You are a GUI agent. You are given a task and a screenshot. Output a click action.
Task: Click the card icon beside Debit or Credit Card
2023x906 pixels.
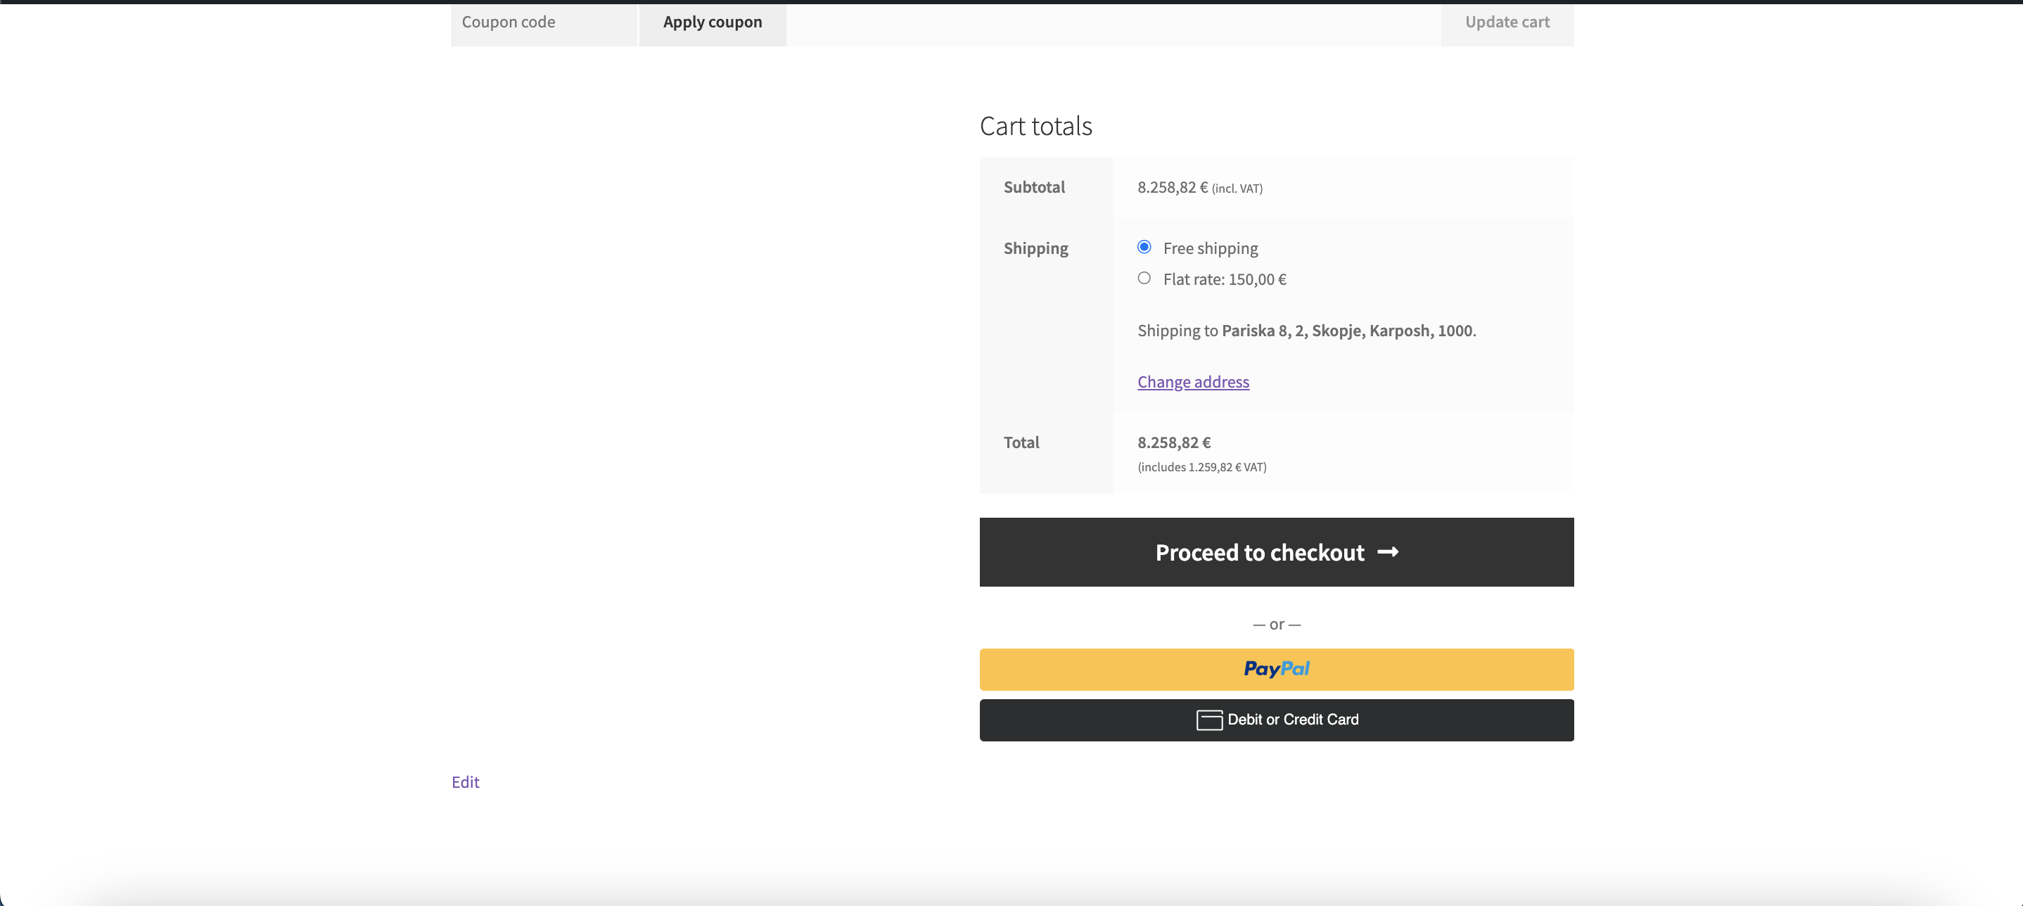(x=1208, y=720)
